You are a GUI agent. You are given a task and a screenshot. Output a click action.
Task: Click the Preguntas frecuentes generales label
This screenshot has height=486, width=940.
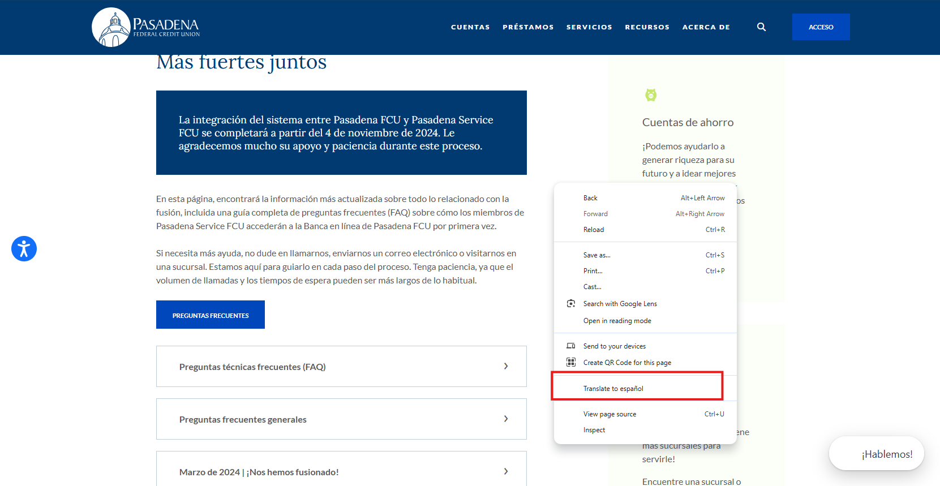pos(243,419)
